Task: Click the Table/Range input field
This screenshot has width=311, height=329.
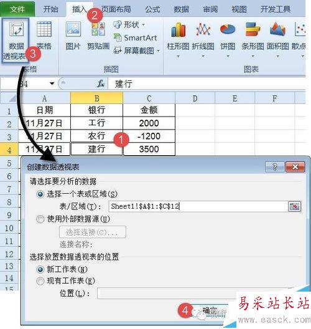Action: point(198,206)
